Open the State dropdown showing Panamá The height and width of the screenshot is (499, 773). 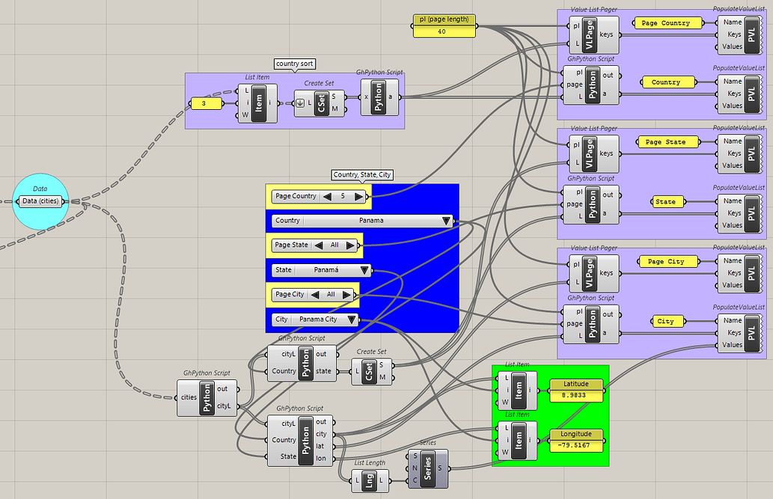321,270
